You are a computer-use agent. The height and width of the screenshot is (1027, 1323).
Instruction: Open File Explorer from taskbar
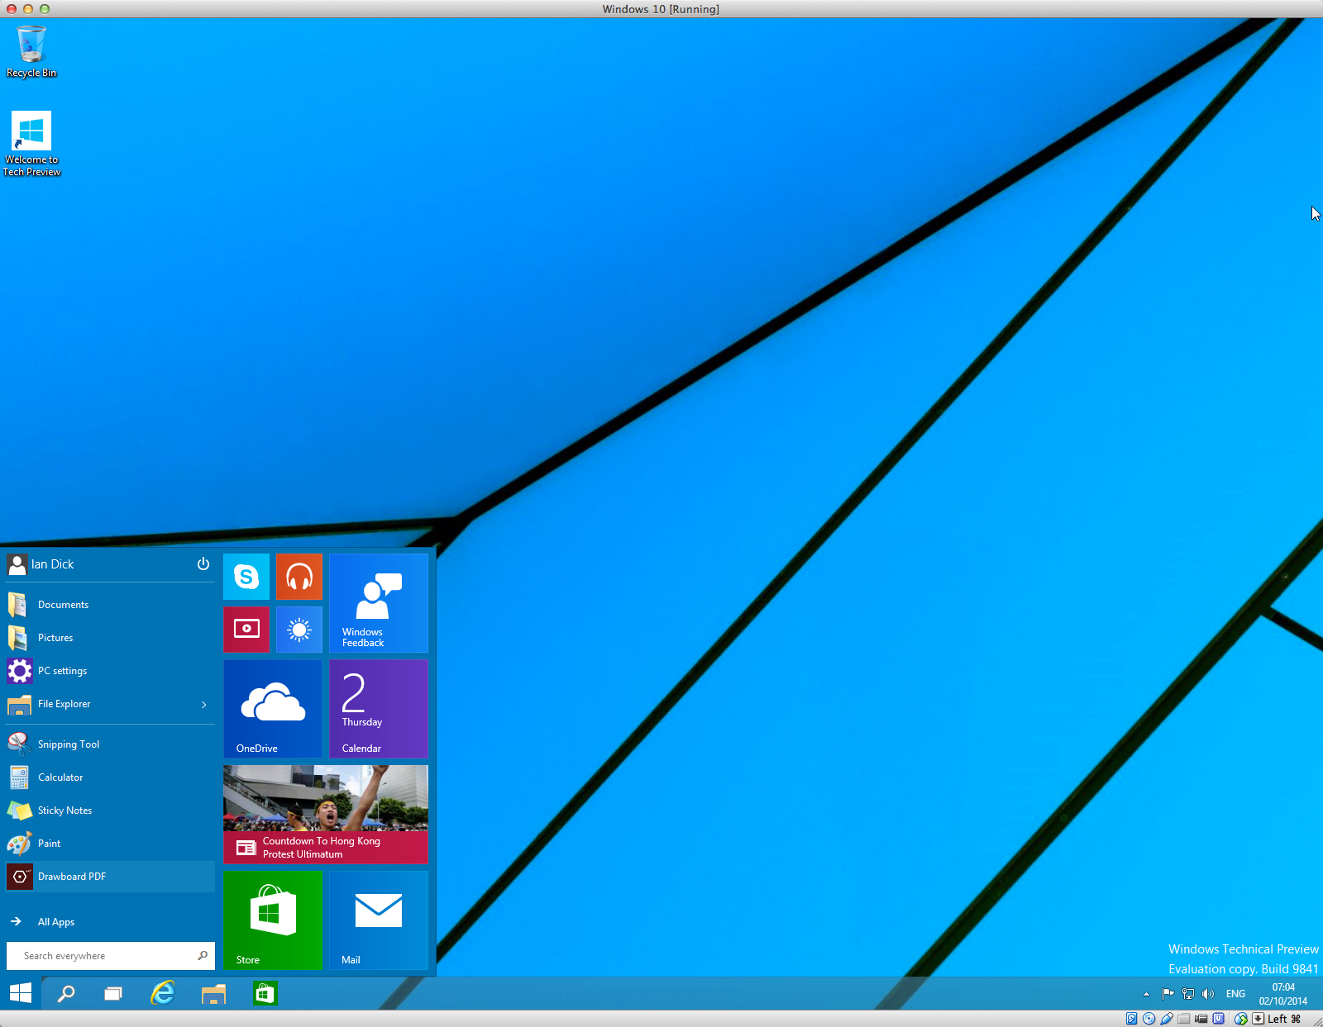tap(213, 993)
